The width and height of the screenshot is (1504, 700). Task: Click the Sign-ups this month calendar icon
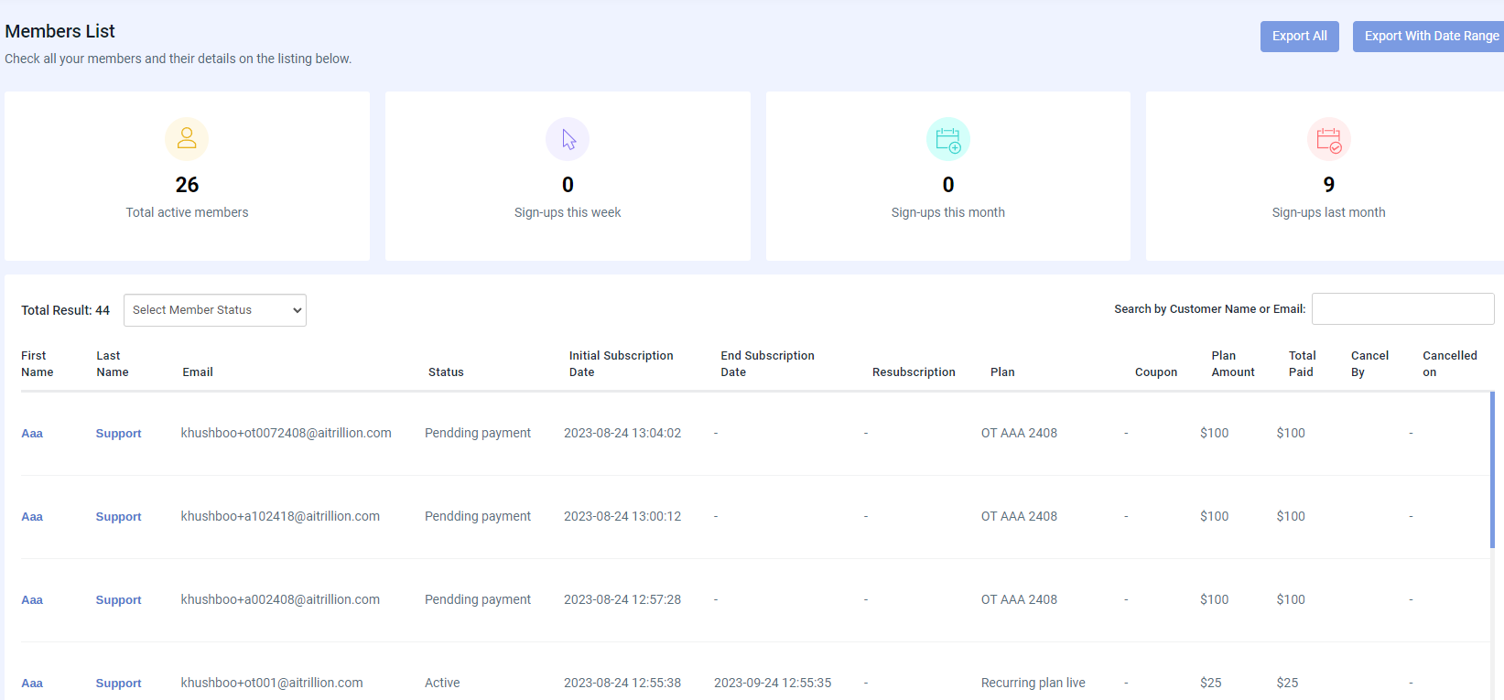[948, 139]
